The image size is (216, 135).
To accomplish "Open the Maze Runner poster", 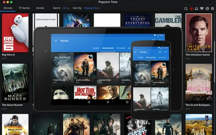I will [x=15, y=83].
